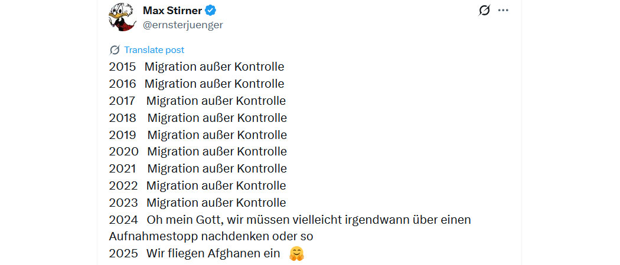Click the 2024 Oh mein Gott line
Image resolution: width=620 pixels, height=265 pixels.
click(291, 228)
